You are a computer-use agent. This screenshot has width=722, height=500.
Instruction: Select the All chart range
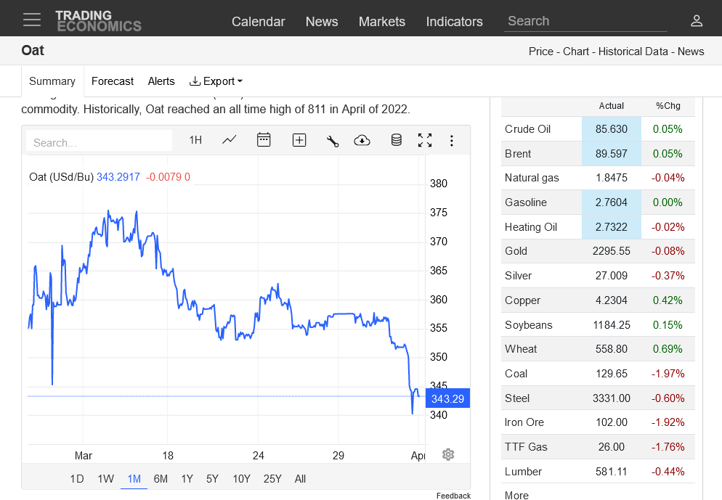click(x=300, y=479)
